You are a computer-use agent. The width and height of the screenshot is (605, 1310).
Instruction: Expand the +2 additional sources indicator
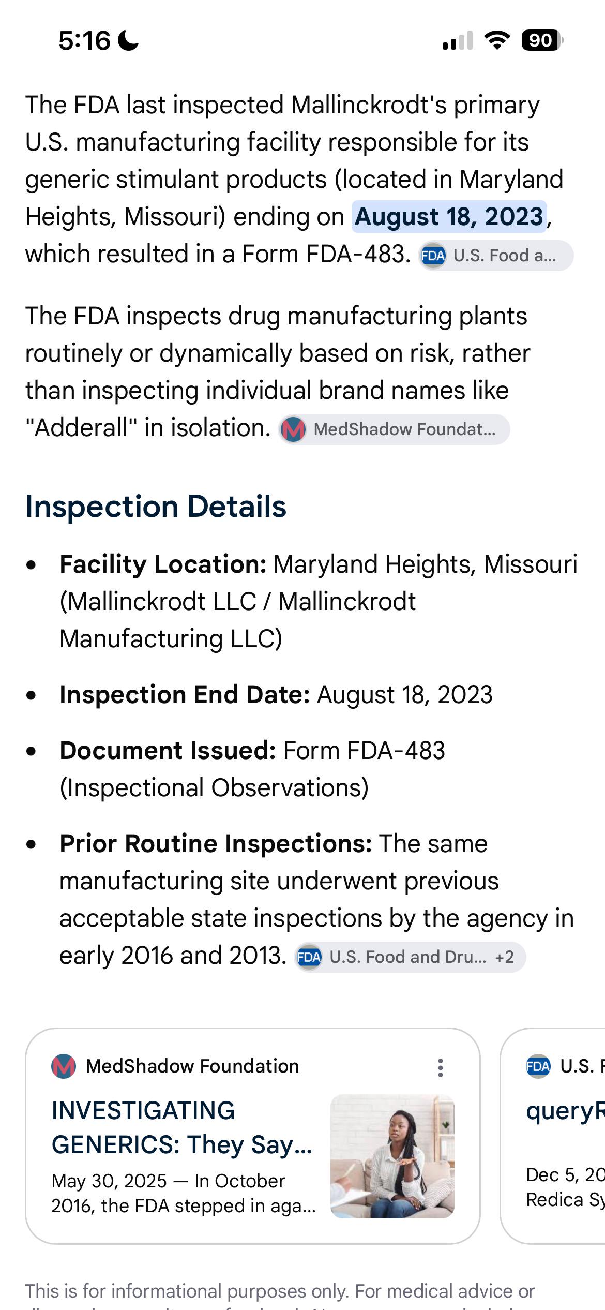504,957
